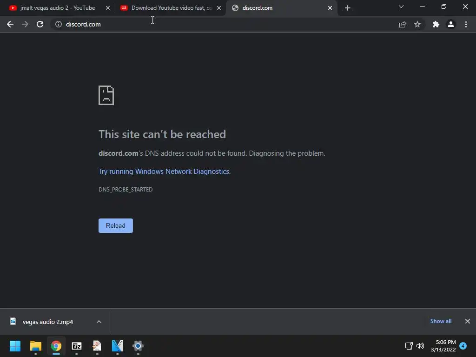The image size is (476, 357).
Task: Switch to jmalt vegas audio 2 YouTube tab
Action: (58, 8)
